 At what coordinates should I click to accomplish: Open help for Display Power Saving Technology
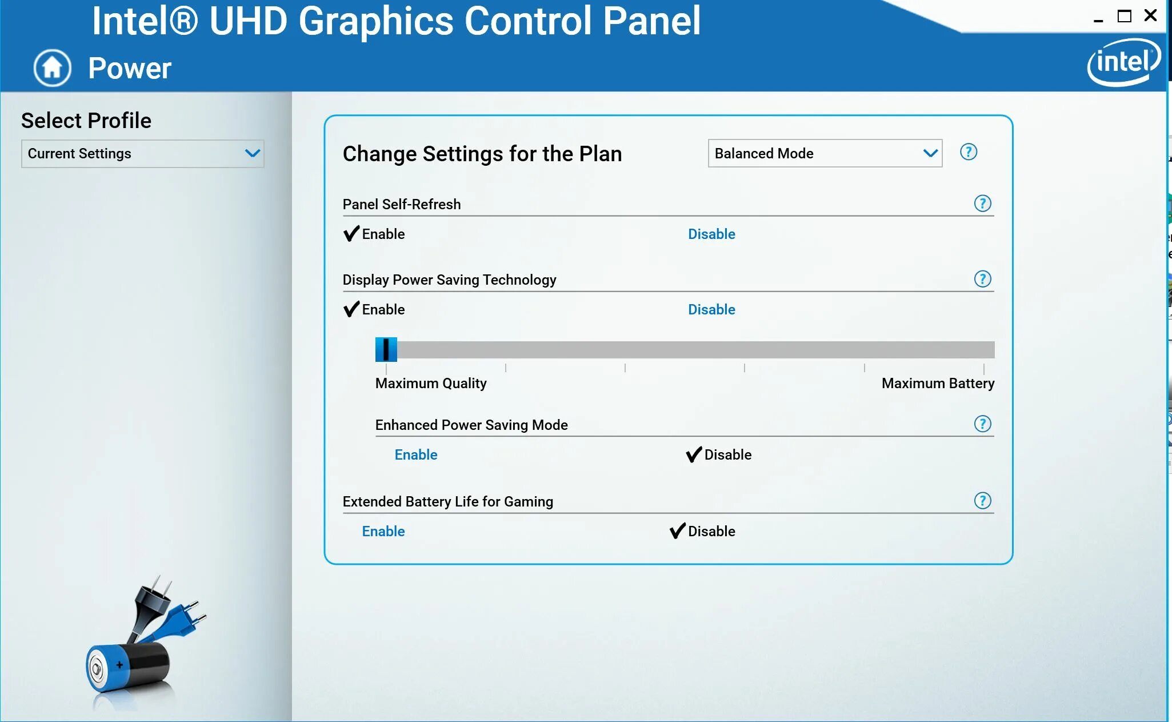coord(982,279)
